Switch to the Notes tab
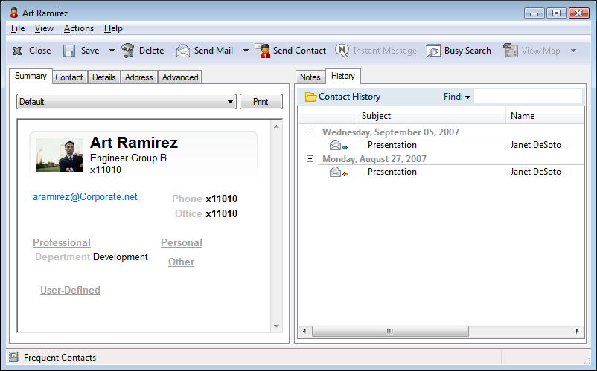The height and width of the screenshot is (371, 597). click(310, 77)
